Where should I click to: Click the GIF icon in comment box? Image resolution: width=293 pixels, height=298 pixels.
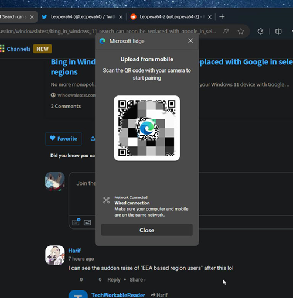[x=76, y=222]
